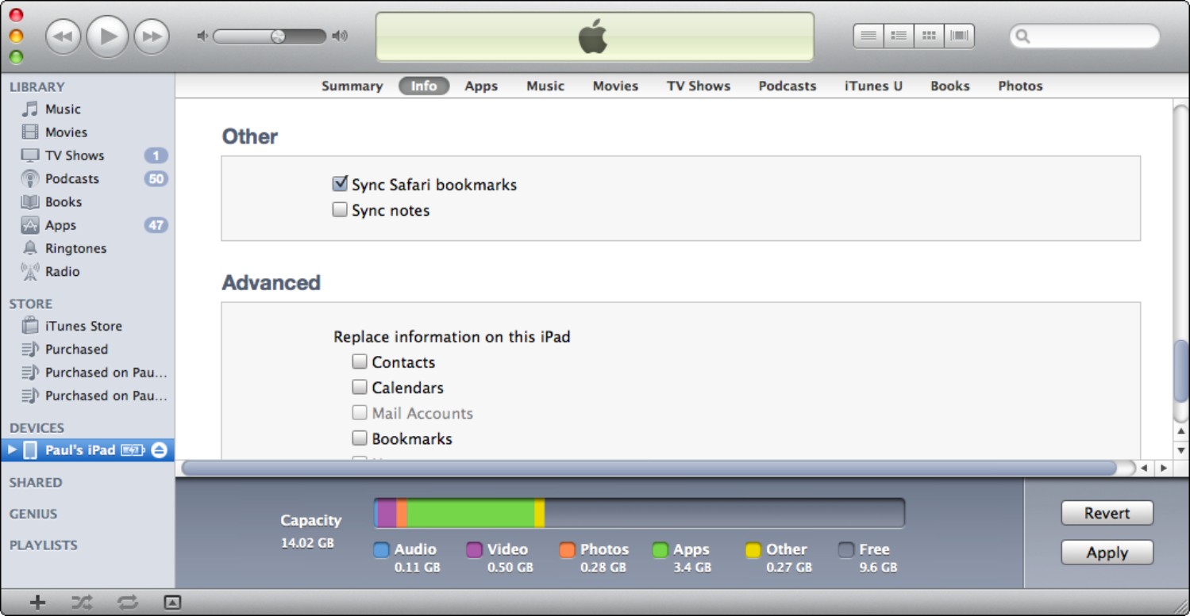Check Bookmarks under Replace information
The width and height of the screenshot is (1190, 616).
tap(360, 438)
